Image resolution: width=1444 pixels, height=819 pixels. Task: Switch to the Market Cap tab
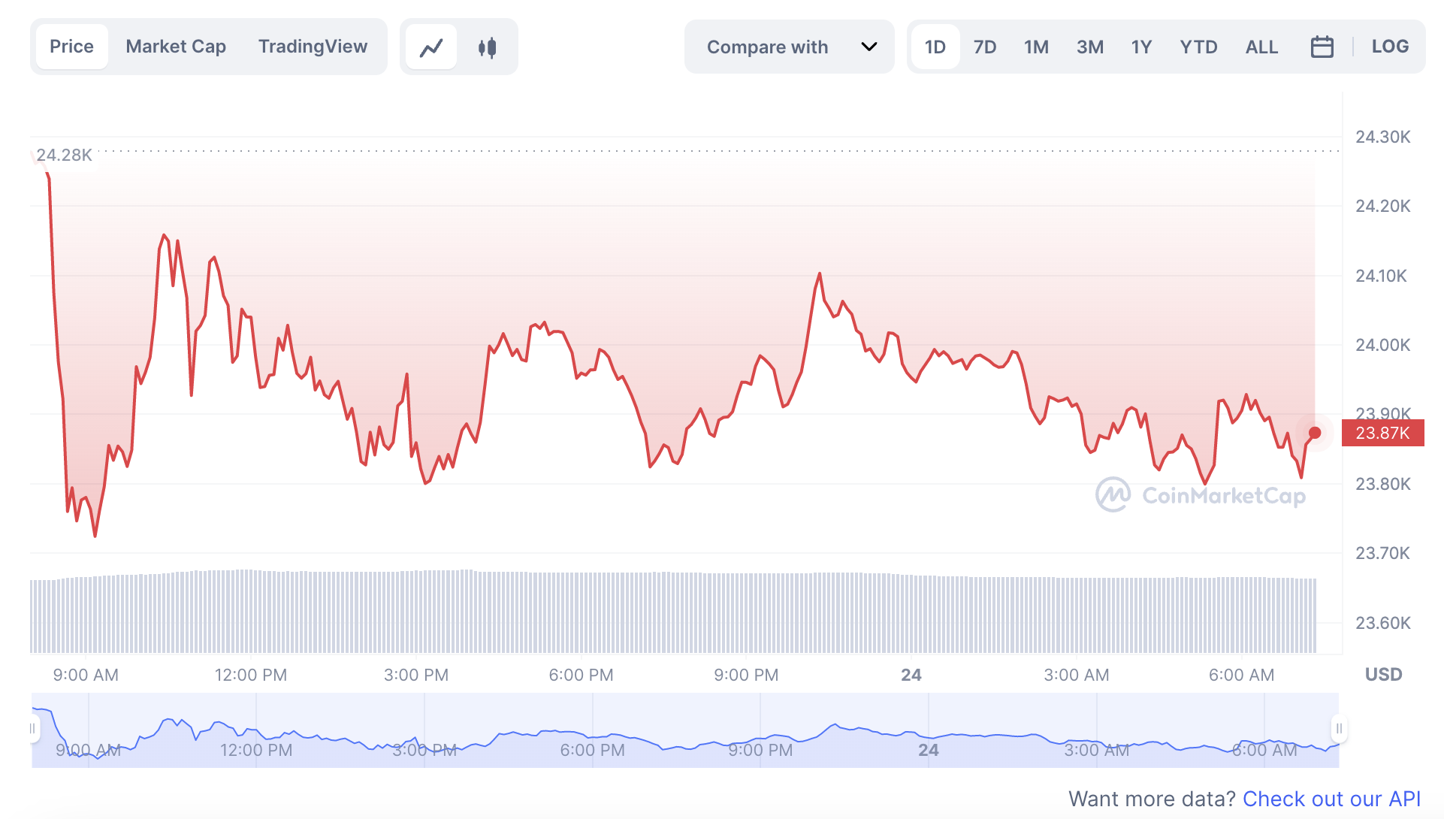click(x=176, y=47)
